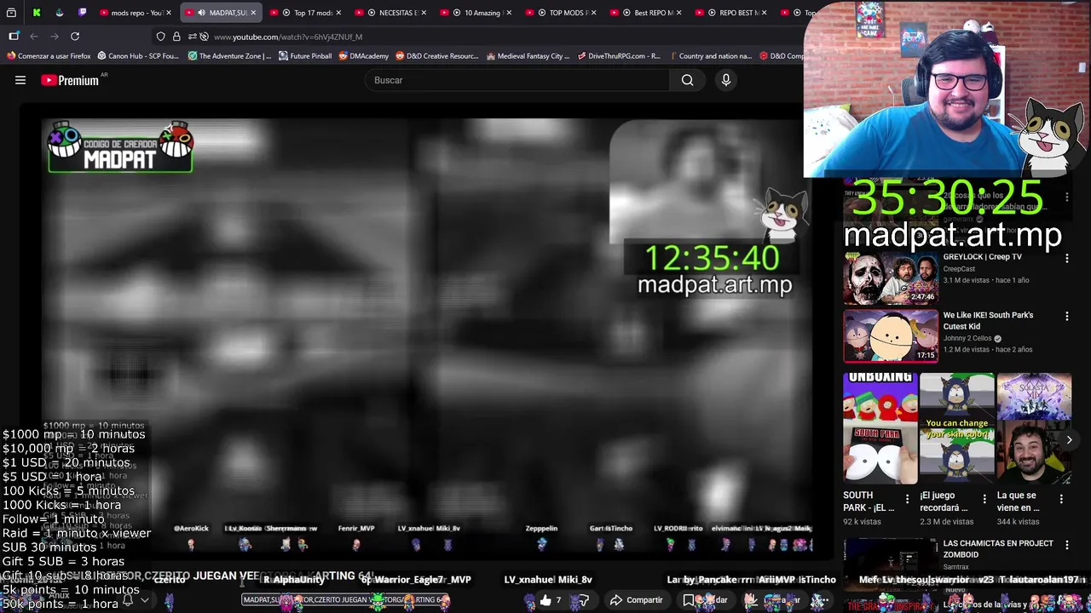Show site security padlock info

[x=176, y=37]
